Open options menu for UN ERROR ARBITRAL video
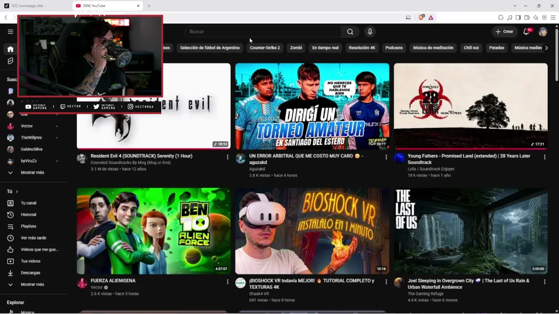Viewport: 559px width, 314px height. (386, 157)
